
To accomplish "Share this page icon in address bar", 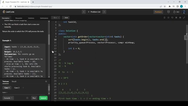I will pyautogui.click(x=161, y=6).
